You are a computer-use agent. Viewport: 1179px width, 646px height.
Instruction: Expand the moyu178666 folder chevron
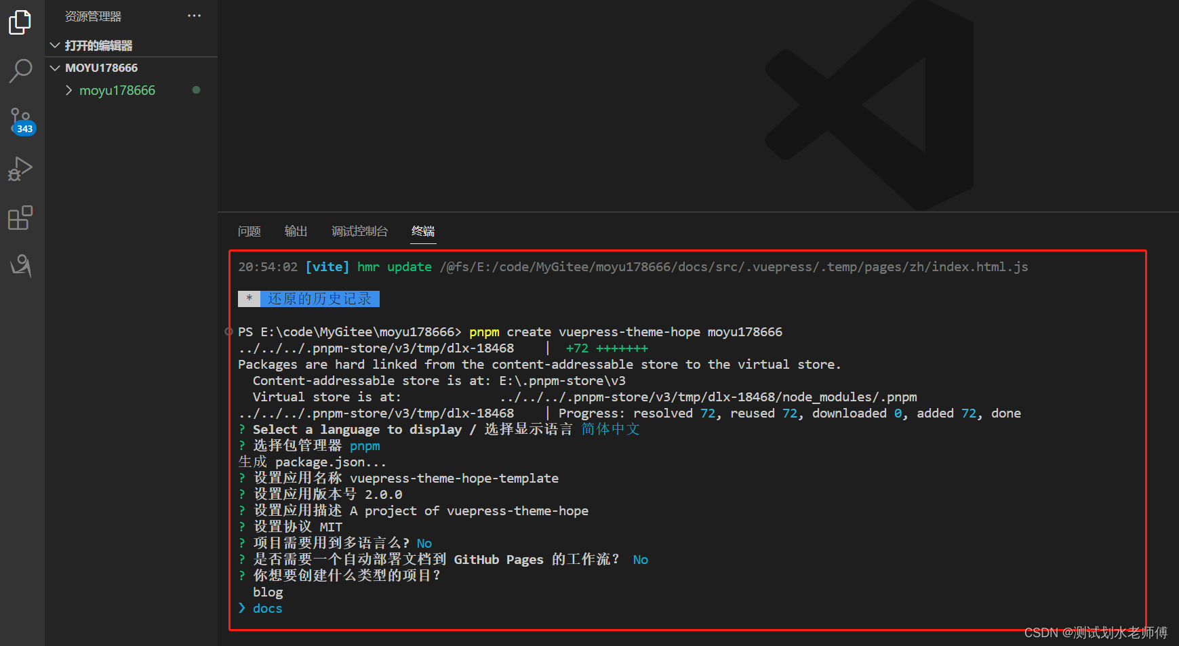pos(68,90)
